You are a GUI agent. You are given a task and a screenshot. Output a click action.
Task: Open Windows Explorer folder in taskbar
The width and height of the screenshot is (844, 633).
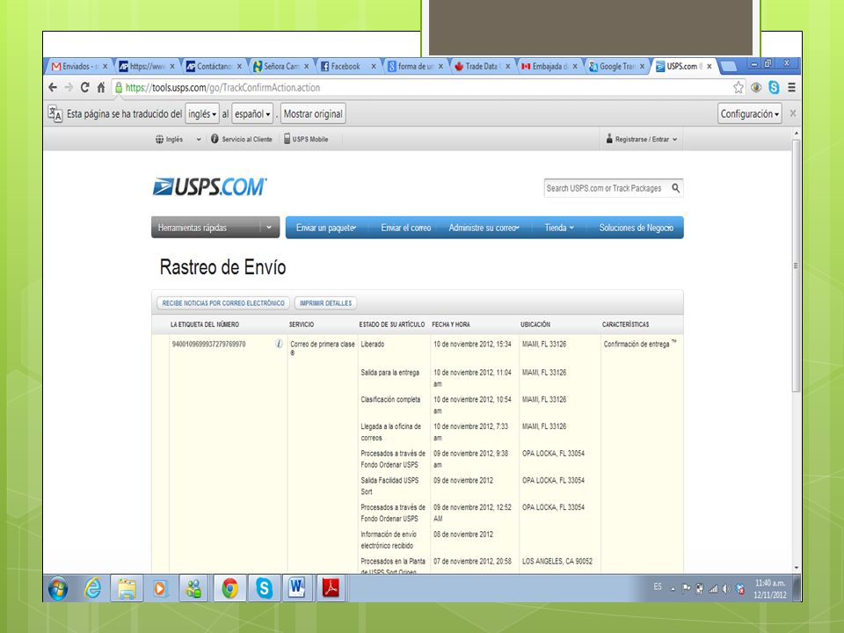(127, 588)
